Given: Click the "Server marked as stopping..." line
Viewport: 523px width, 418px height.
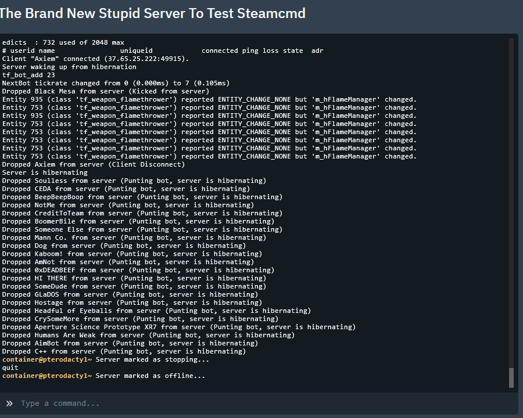Looking at the screenshot, I should 105,360.
